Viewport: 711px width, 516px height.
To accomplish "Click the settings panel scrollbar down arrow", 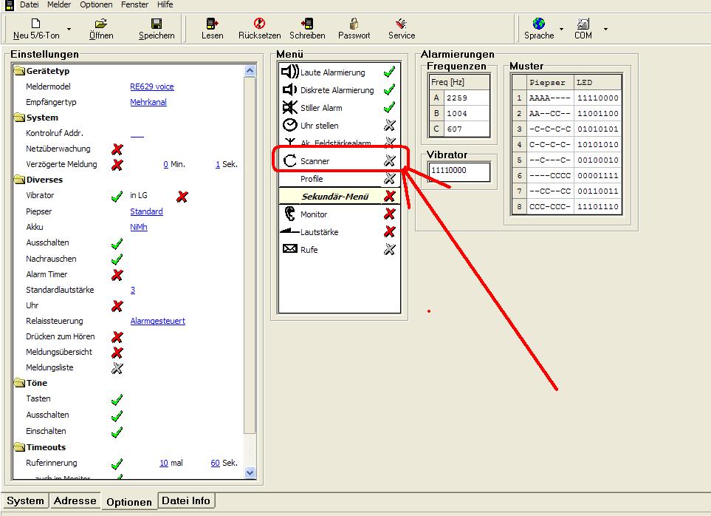I will click(250, 472).
